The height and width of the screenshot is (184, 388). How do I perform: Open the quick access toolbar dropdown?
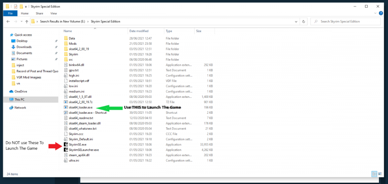[26, 7]
